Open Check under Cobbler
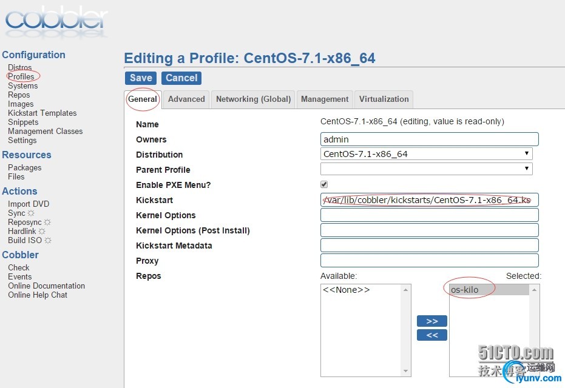This screenshot has height=388, width=565. click(x=19, y=267)
